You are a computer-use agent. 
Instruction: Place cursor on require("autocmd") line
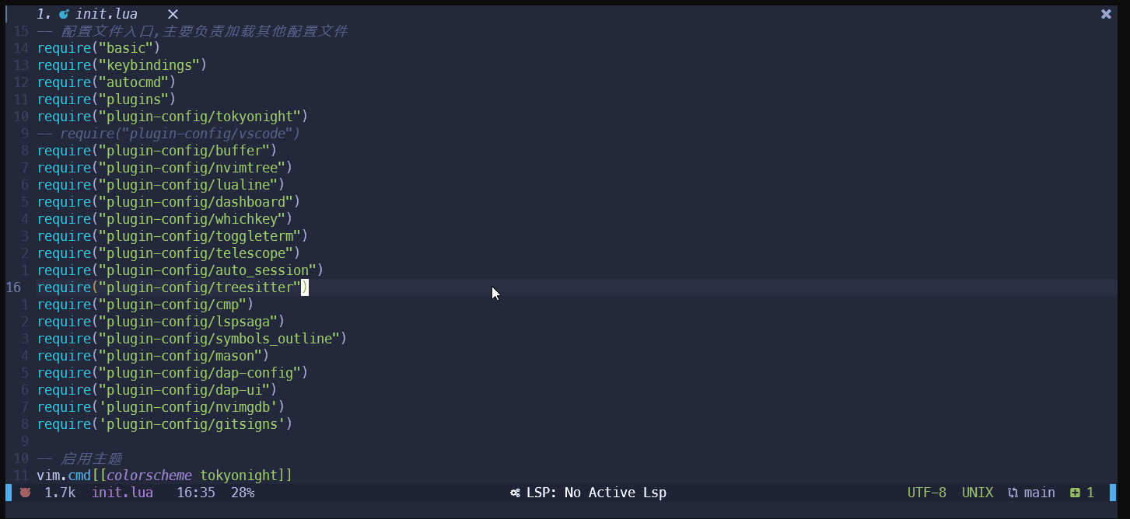pos(107,82)
